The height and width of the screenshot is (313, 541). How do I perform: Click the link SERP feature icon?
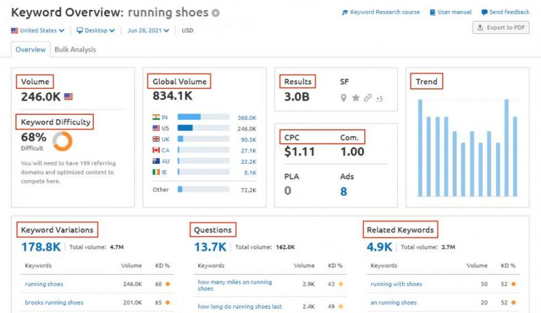click(x=368, y=98)
